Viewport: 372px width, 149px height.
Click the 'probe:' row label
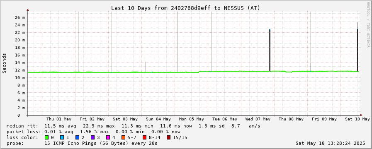coord(15,143)
